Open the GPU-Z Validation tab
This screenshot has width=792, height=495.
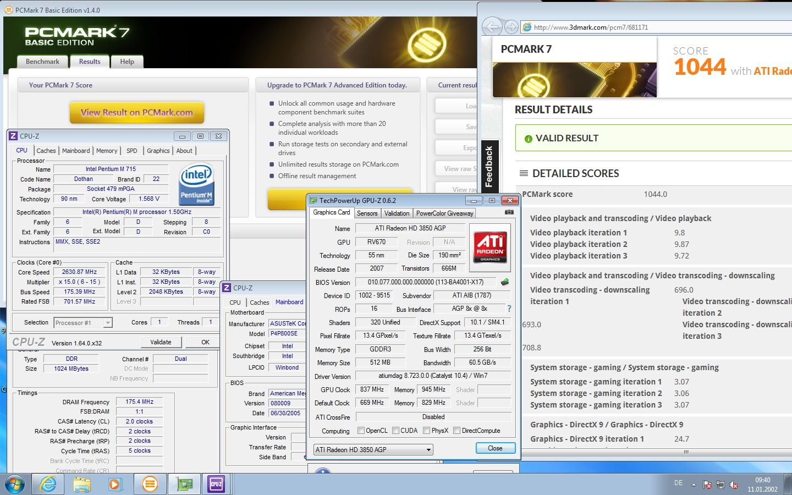click(397, 213)
